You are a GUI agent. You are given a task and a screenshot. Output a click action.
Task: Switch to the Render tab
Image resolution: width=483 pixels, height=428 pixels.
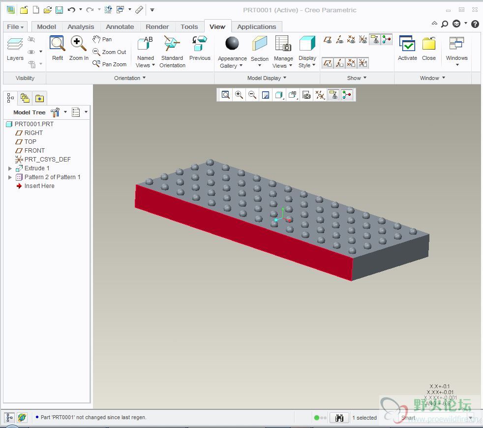[157, 27]
